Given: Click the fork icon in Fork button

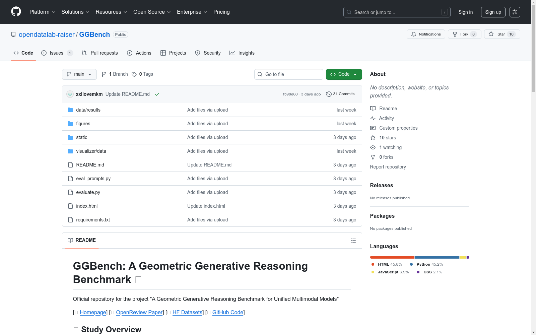Looking at the screenshot, I should pyautogui.click(x=455, y=34).
